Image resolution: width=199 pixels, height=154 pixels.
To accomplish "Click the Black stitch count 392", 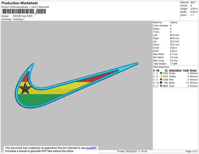I will coord(166,83).
